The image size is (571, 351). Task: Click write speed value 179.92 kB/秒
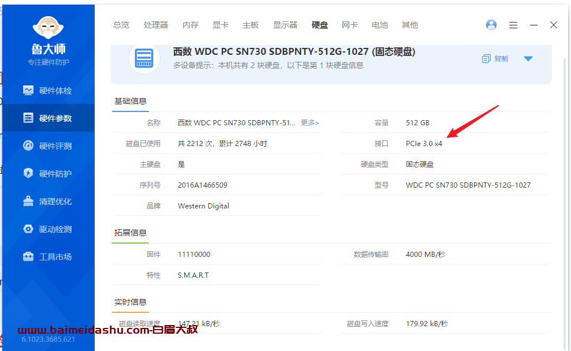(427, 323)
